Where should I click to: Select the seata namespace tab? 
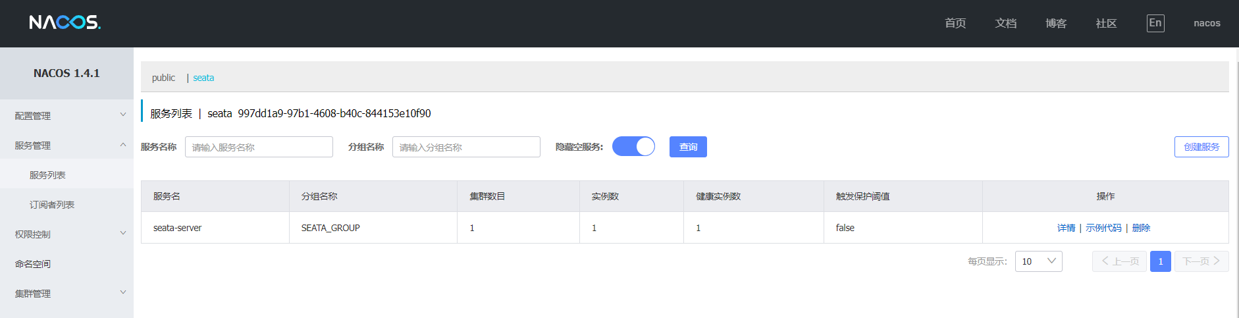(x=203, y=78)
